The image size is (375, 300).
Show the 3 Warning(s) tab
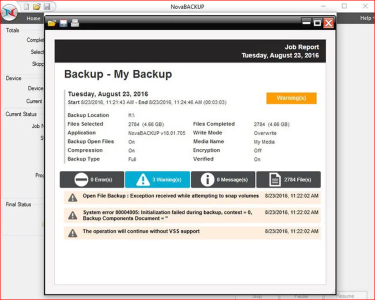pyautogui.click(x=157, y=179)
